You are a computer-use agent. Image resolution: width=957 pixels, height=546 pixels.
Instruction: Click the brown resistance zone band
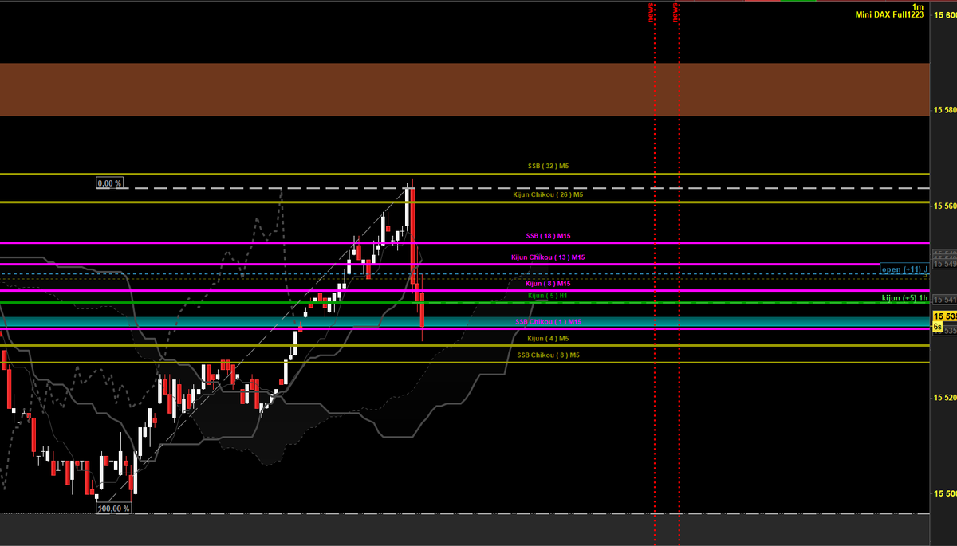(x=465, y=89)
